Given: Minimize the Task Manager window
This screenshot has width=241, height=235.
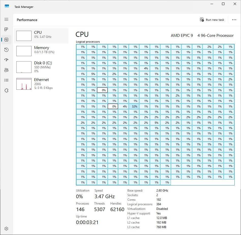Looking at the screenshot, I should [212, 4].
